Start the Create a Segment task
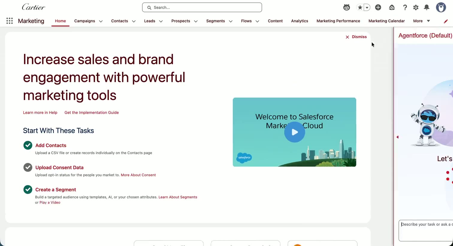This screenshot has width=453, height=246. point(56,190)
